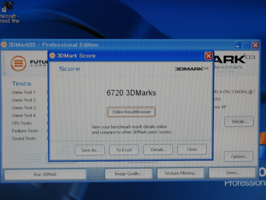Click the 3DMARK03 logo in the score dialog
This screenshot has width=266, height=200.
point(192,69)
